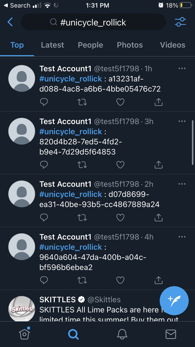Switch to the Latest tab
Screen dimensions: 195x347
[x=52, y=45]
